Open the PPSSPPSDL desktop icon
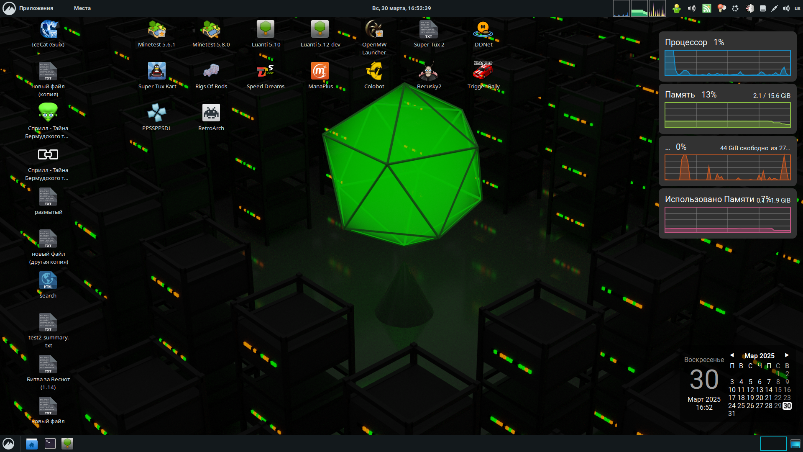803x452 pixels. coord(157,113)
